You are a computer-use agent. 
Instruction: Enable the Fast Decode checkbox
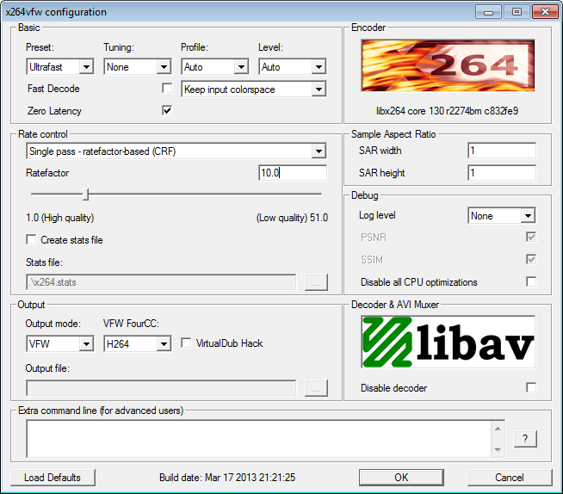point(167,89)
